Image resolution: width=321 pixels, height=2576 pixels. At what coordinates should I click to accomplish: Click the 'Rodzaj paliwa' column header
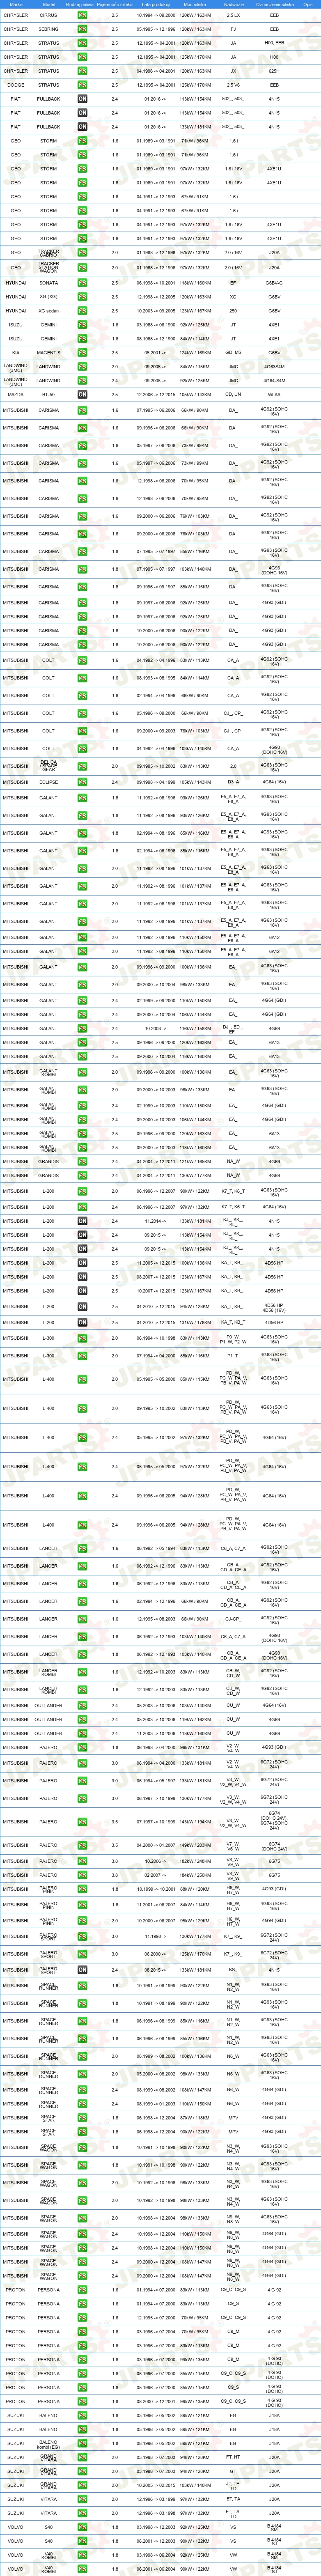[80, 4]
